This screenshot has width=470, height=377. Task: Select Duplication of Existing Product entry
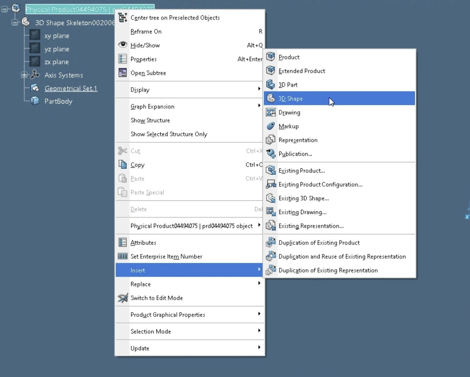(x=319, y=243)
